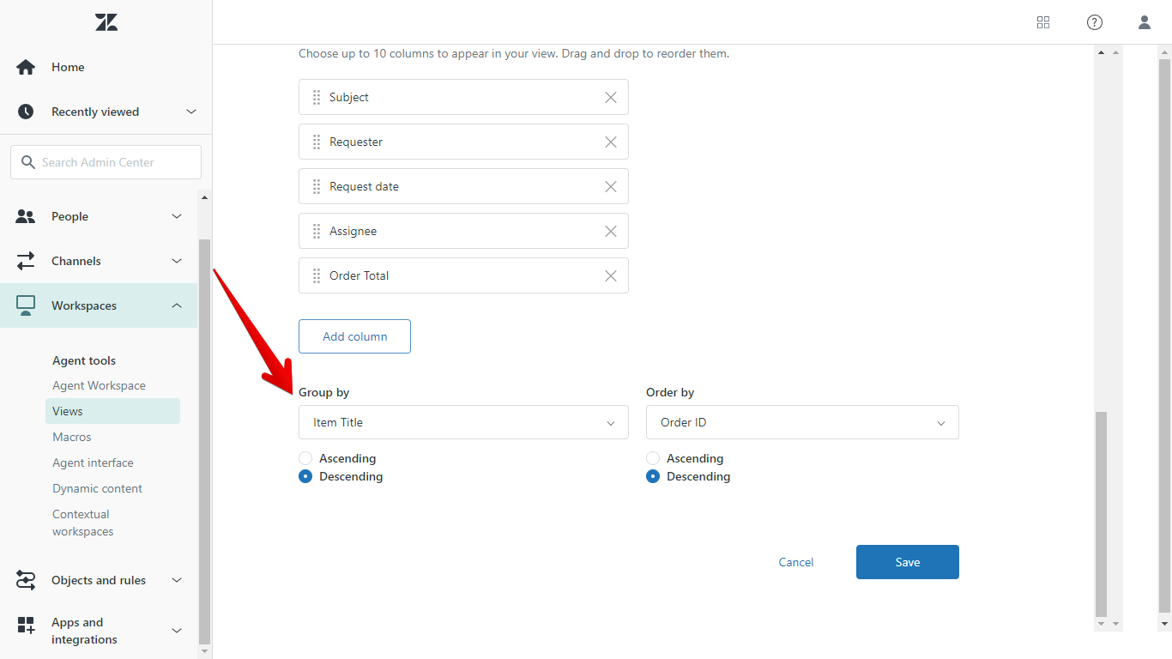The height and width of the screenshot is (659, 1172).
Task: Open the user profile icon
Action: [x=1145, y=22]
